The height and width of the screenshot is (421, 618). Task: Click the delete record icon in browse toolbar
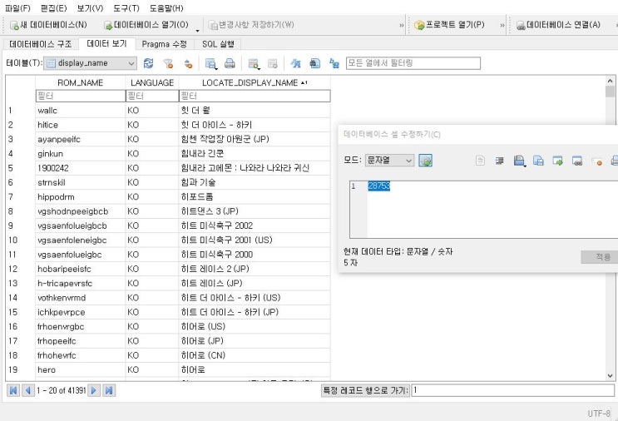coord(272,63)
